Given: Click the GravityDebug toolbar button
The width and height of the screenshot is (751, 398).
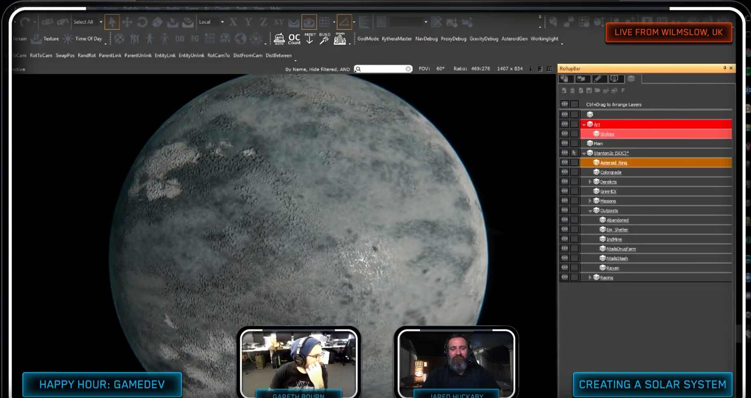Looking at the screenshot, I should coord(484,39).
